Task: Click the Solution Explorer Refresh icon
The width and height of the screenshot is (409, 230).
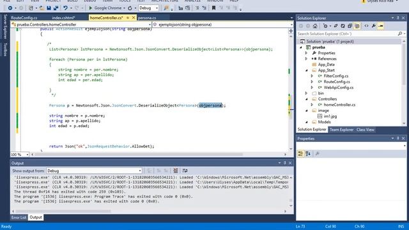Action: pyautogui.click(x=343, y=26)
